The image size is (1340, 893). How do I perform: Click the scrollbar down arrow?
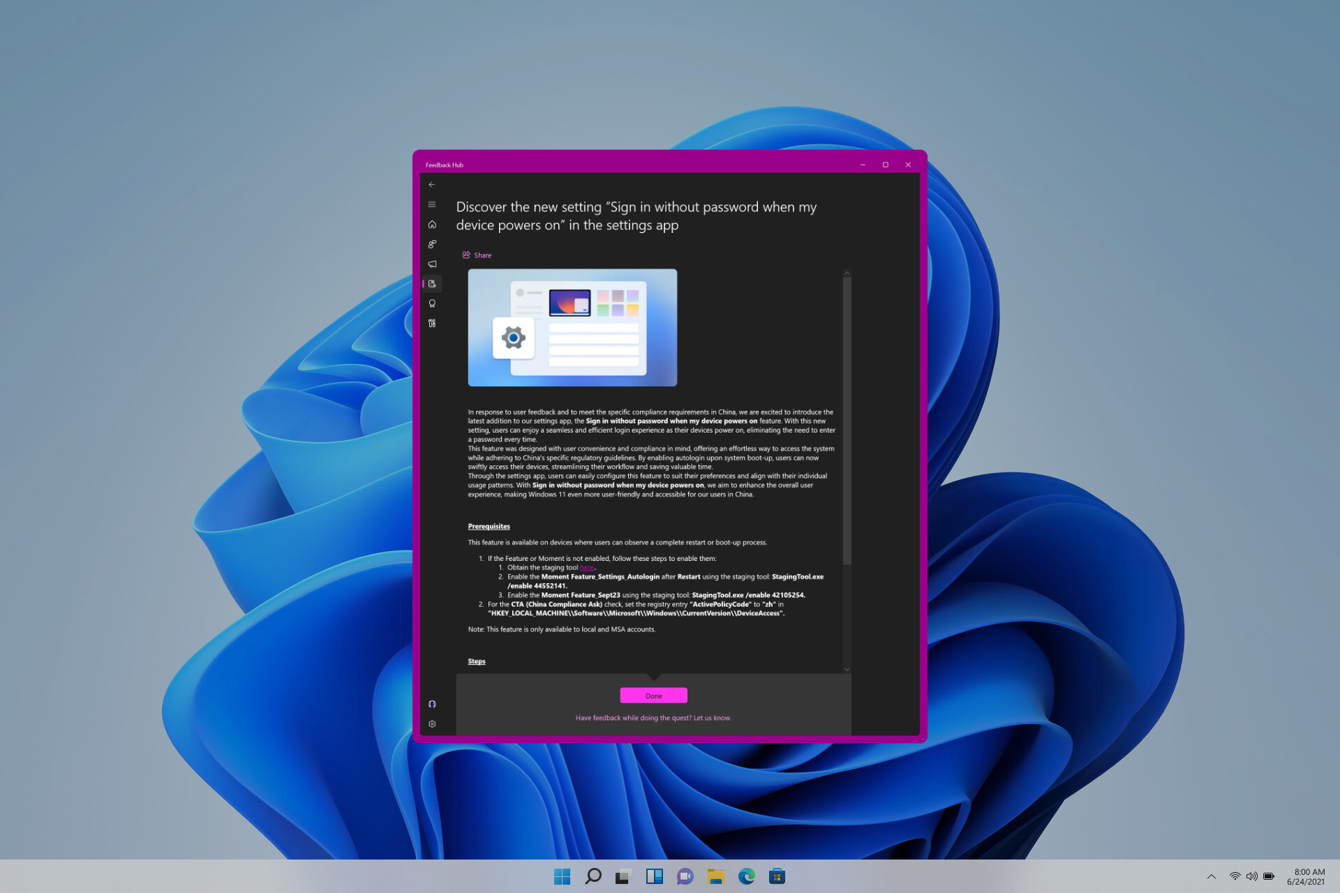(847, 669)
